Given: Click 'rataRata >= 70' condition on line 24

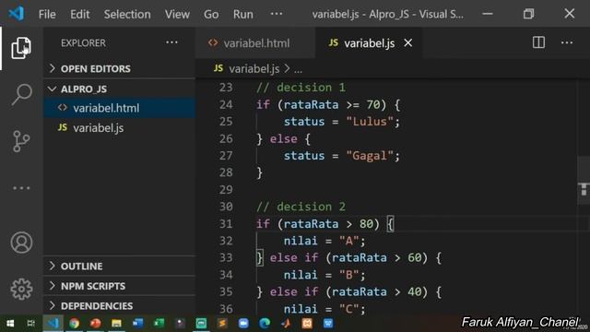Looking at the screenshot, I should (332, 104).
